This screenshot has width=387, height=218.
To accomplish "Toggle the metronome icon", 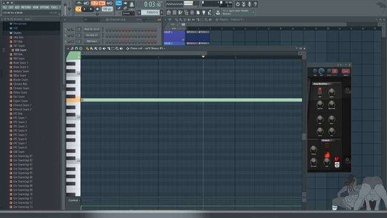I will tap(79, 3).
